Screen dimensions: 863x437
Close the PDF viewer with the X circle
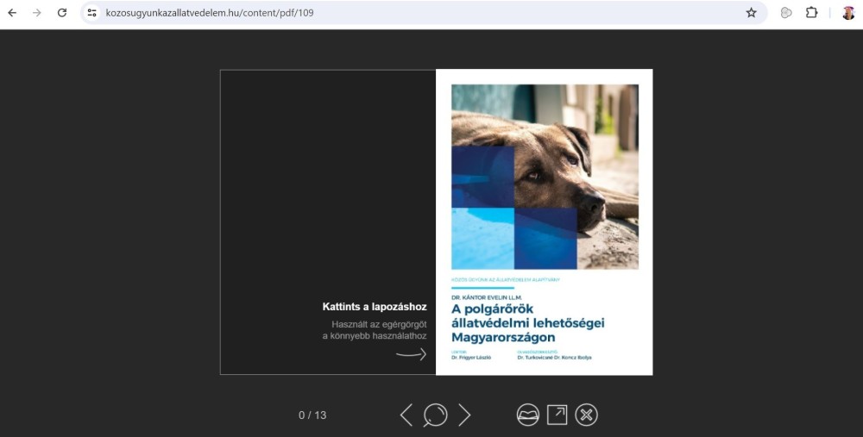(587, 415)
